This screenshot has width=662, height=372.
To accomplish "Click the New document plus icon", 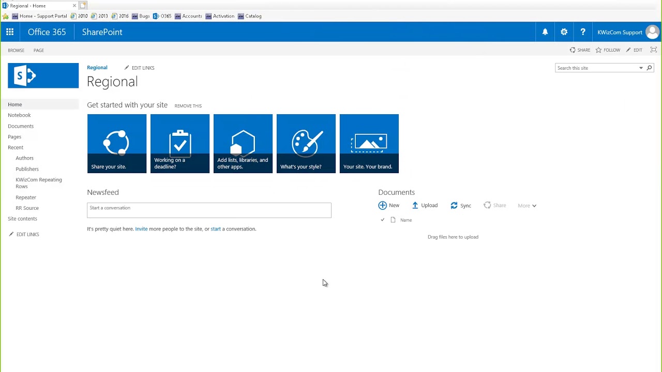I will (383, 206).
